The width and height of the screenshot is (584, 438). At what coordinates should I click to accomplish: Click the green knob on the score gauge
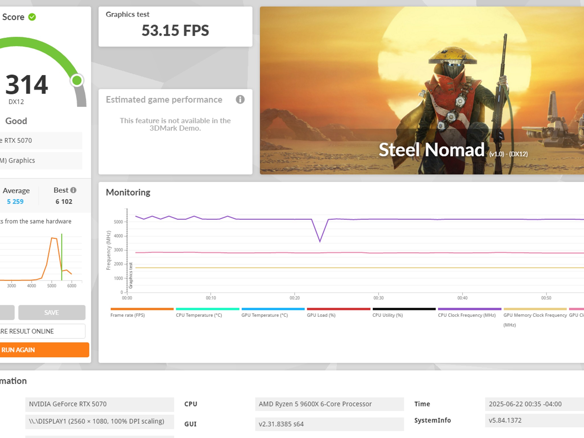[x=77, y=80]
